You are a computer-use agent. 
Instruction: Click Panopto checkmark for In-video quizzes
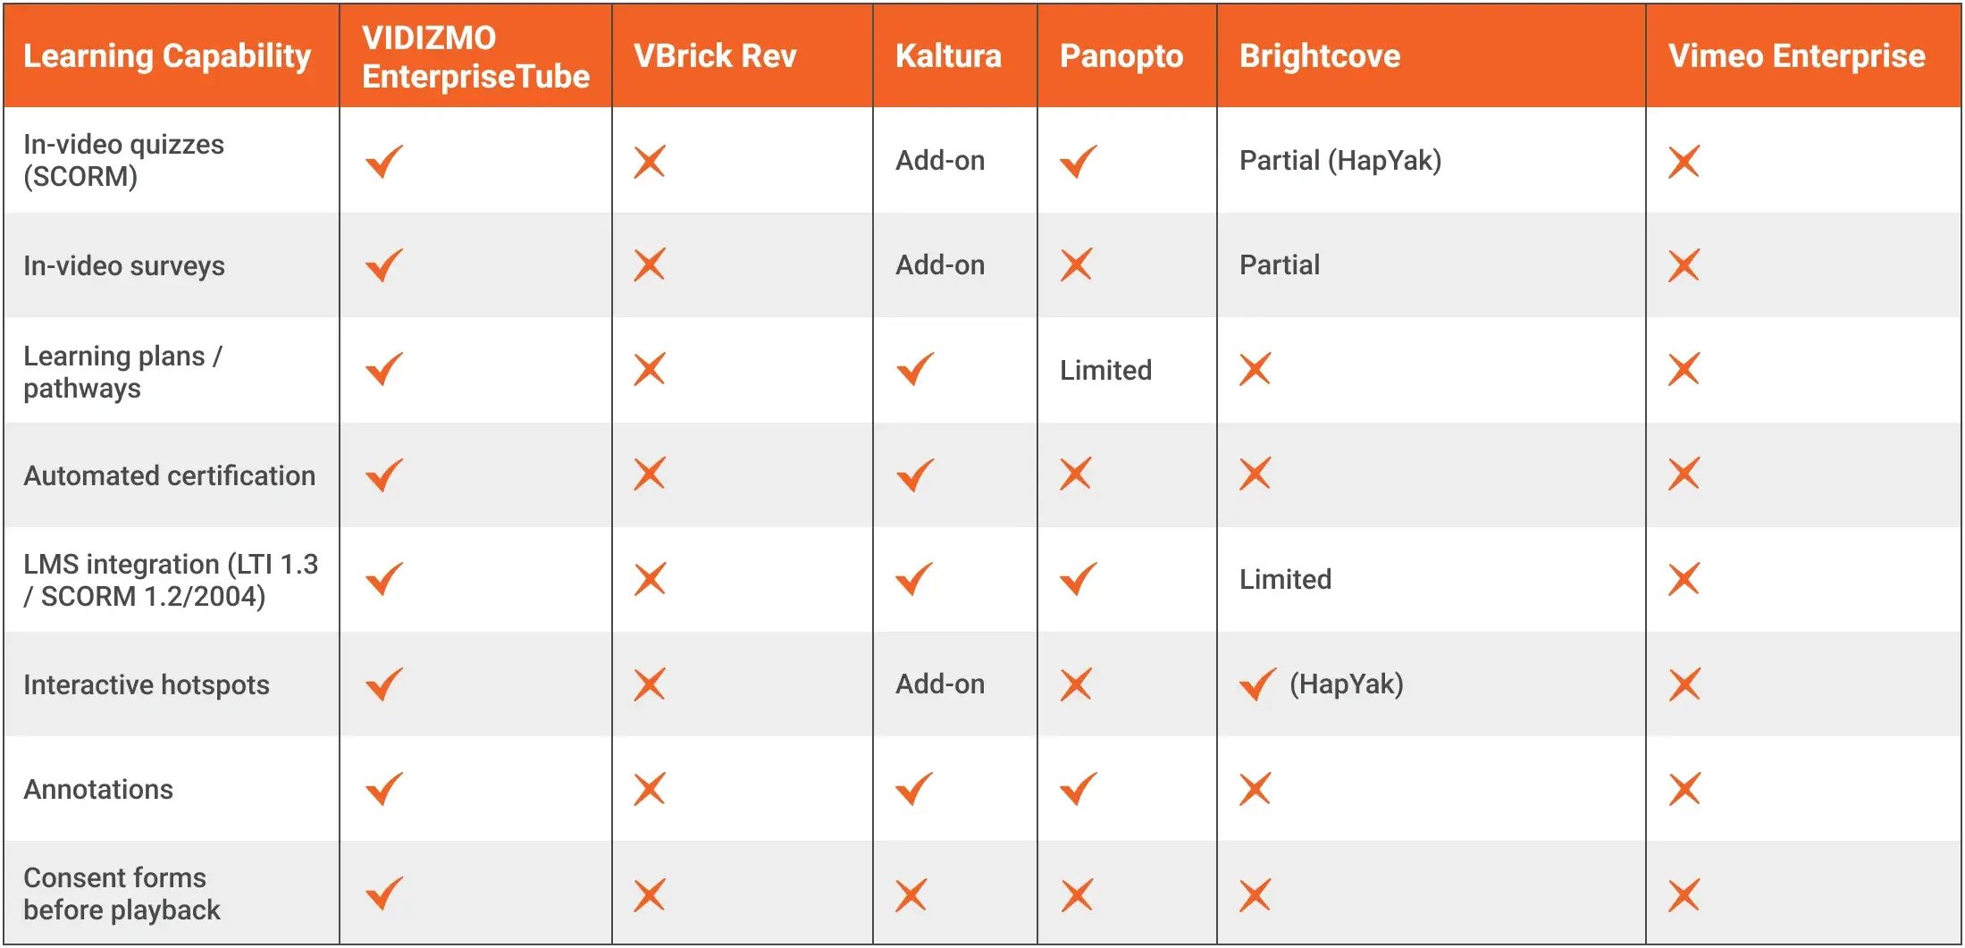(x=1078, y=162)
